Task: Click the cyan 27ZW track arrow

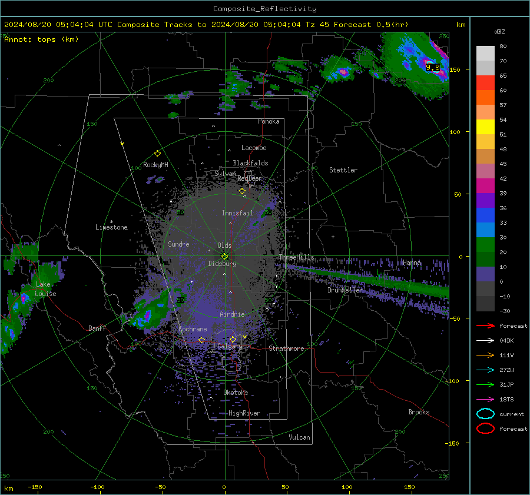Action: coord(485,370)
